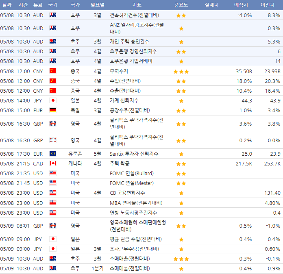Click the 지표 column header
This screenshot has height=274, width=283.
(x=137, y=5)
